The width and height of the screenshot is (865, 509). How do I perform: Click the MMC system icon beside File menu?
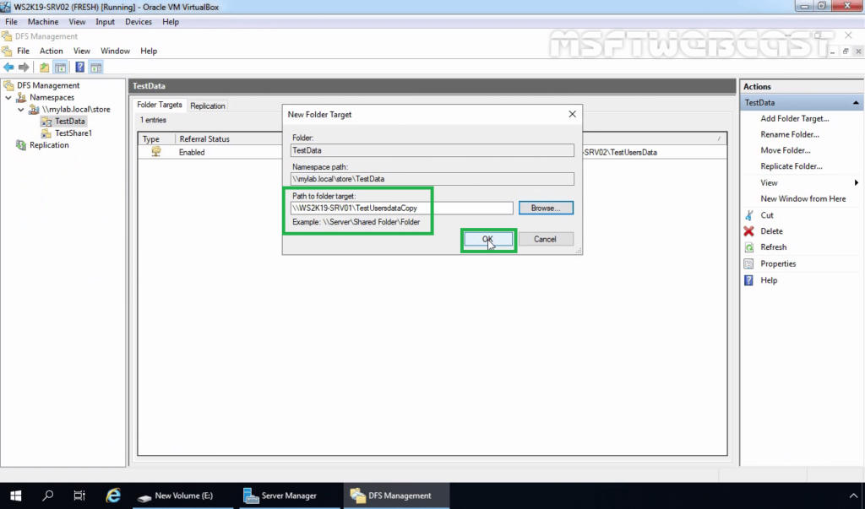(x=7, y=51)
